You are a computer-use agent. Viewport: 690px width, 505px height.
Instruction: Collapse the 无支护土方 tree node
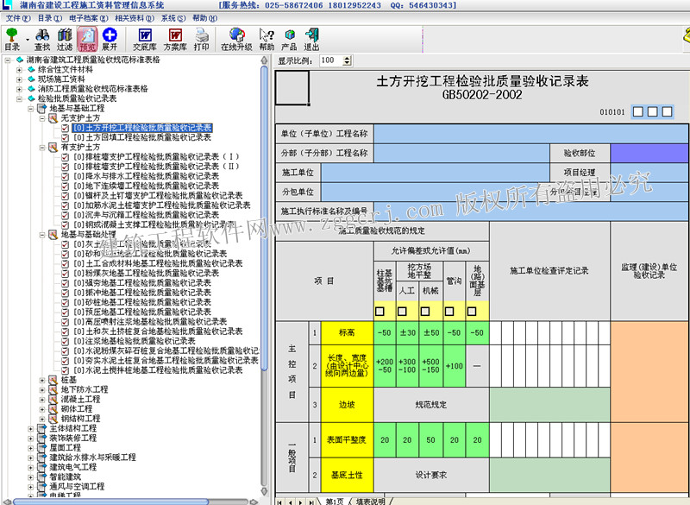[43, 117]
